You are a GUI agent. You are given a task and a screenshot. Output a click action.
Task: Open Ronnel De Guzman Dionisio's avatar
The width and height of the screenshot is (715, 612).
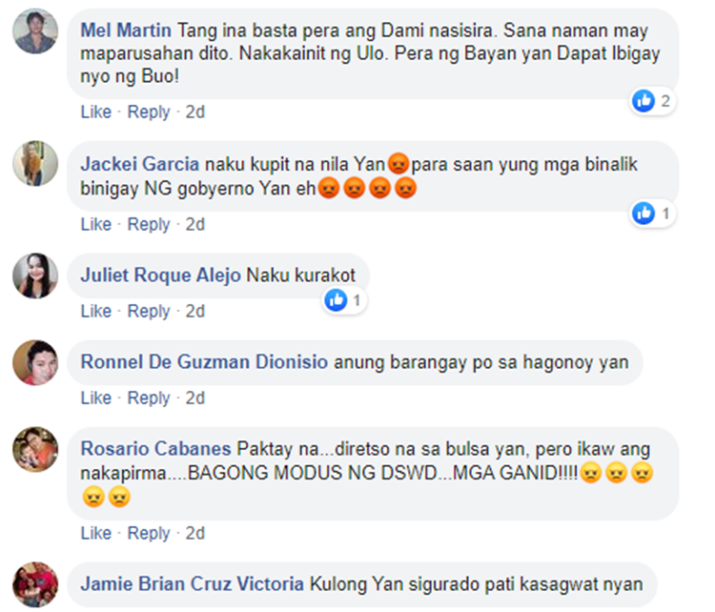click(35, 362)
